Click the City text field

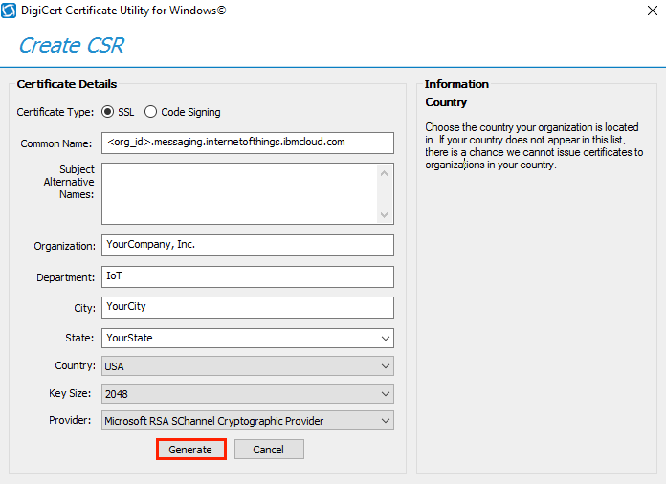(x=247, y=307)
